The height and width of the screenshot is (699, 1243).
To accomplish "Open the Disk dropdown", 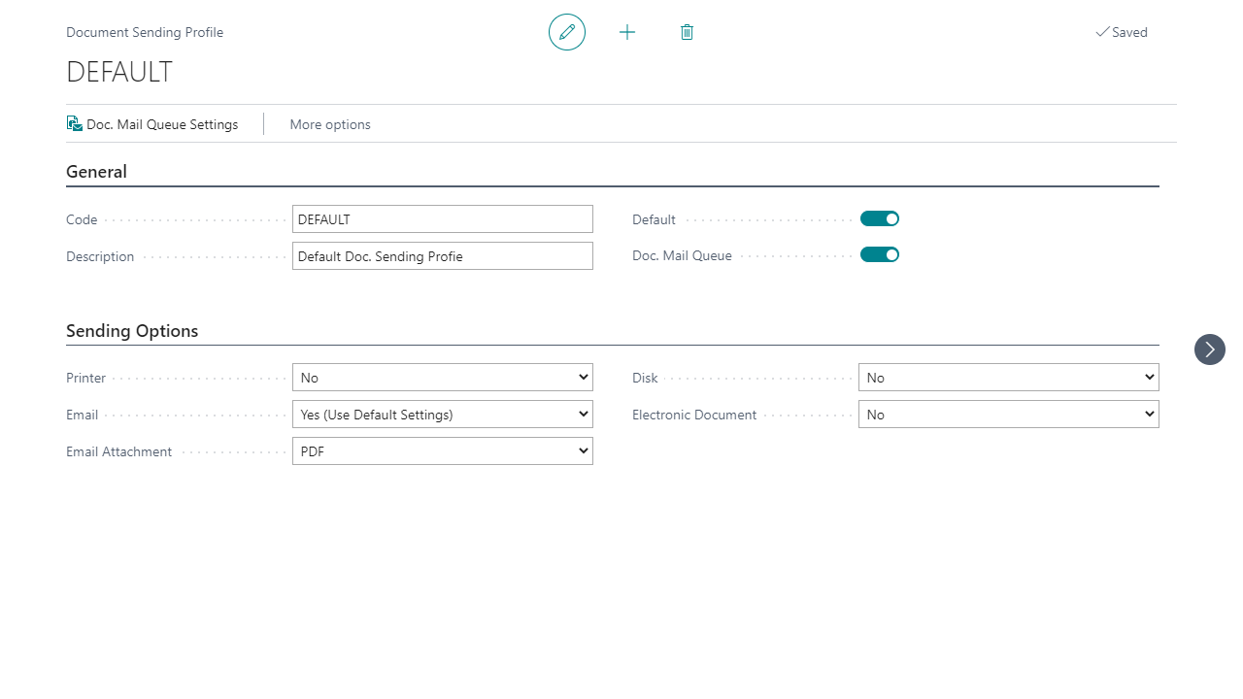I will coord(1008,378).
